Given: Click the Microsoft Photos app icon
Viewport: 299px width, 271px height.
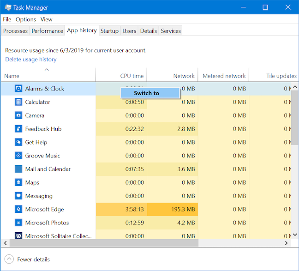Looking at the screenshot, I should [18, 223].
